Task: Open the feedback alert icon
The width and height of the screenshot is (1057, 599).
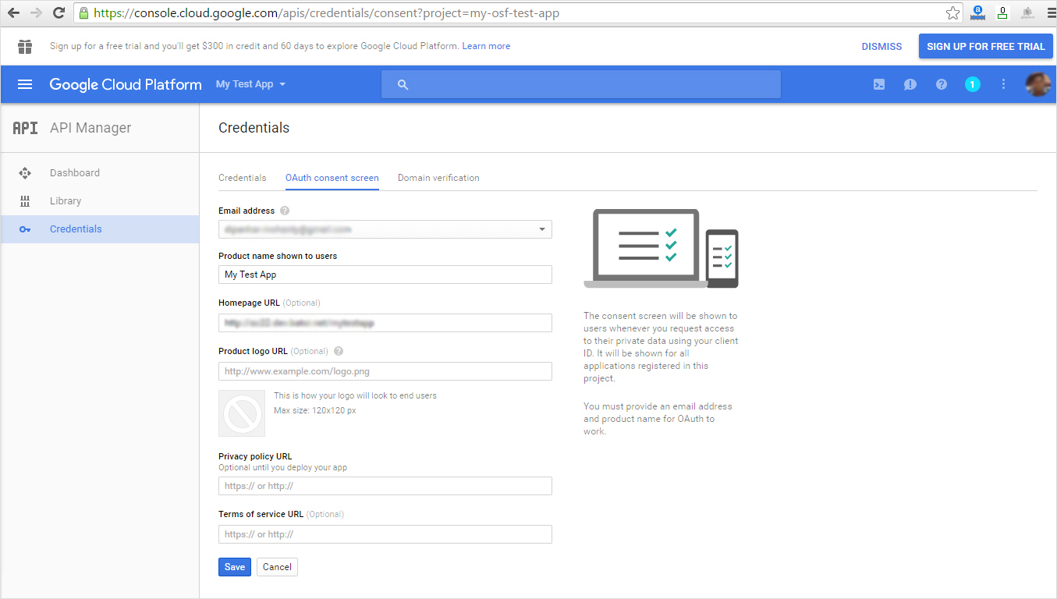Action: (910, 84)
